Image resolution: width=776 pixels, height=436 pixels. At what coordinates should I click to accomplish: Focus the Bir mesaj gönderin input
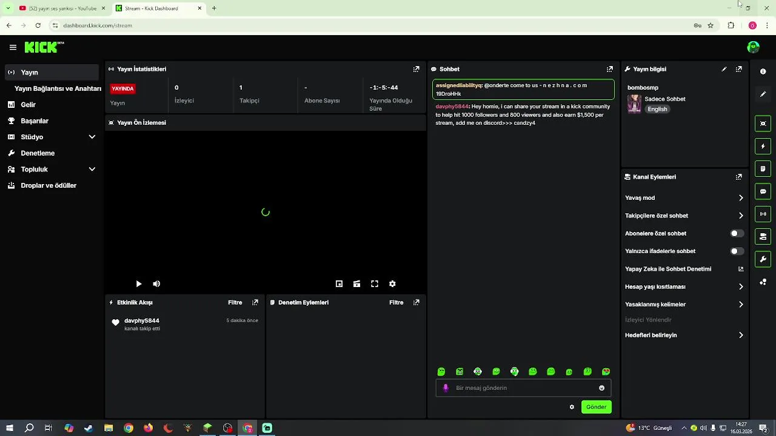[x=524, y=388]
